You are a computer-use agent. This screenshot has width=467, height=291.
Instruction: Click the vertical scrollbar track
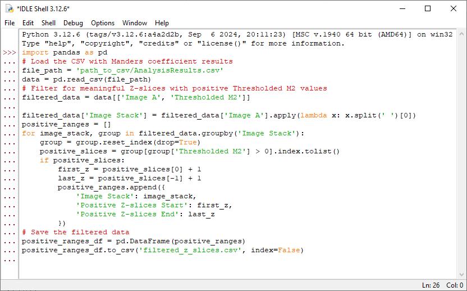click(461, 154)
